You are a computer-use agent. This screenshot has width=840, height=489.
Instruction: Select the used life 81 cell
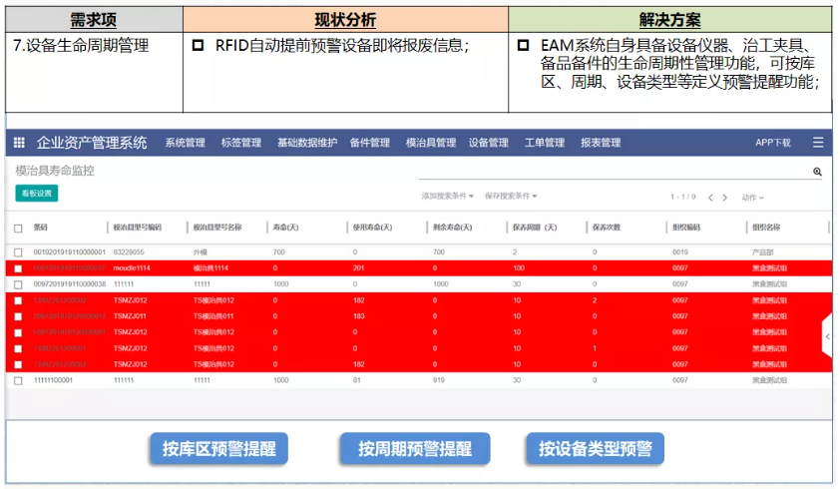[357, 380]
